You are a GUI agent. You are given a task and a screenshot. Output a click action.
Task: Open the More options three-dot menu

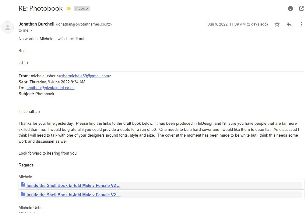[x=301, y=24]
